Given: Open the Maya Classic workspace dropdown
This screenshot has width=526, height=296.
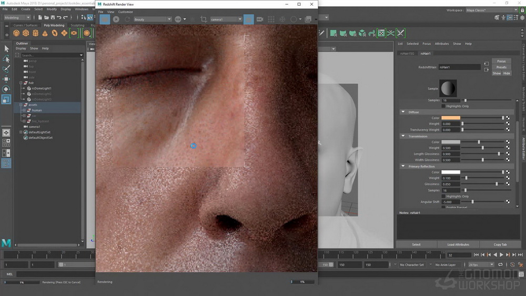Looking at the screenshot, I should [x=492, y=10].
